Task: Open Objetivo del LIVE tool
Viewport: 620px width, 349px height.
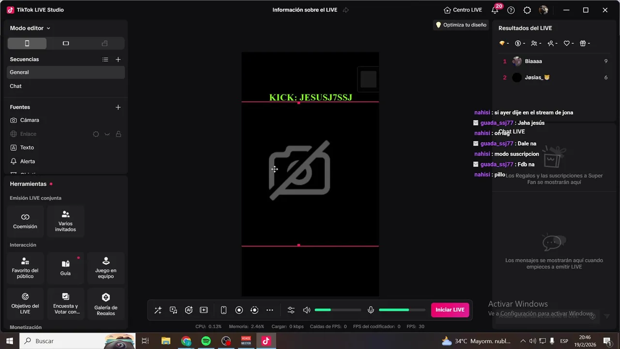Action: [x=25, y=303]
